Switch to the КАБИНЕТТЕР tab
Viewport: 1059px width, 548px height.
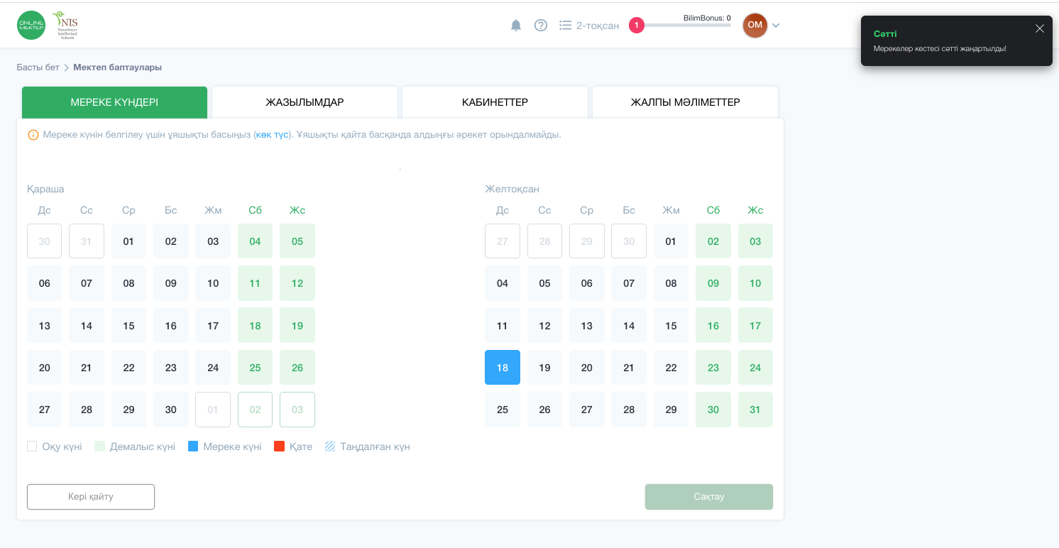coord(495,102)
